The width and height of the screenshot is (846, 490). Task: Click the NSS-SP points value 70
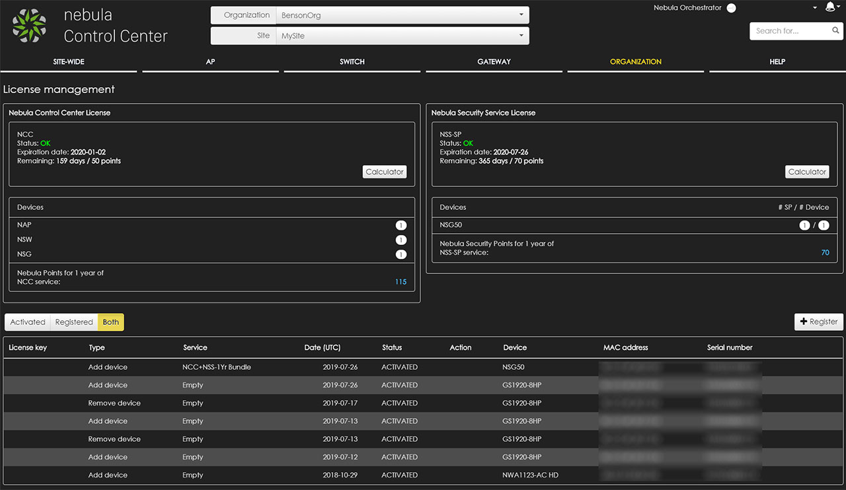[x=825, y=252]
